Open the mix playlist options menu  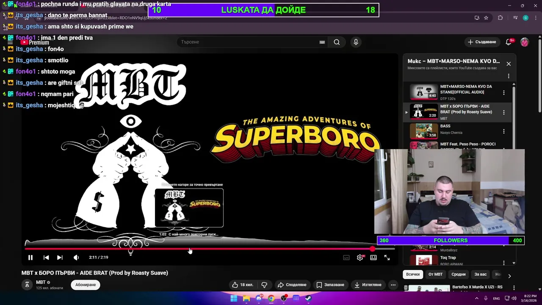tap(509, 76)
